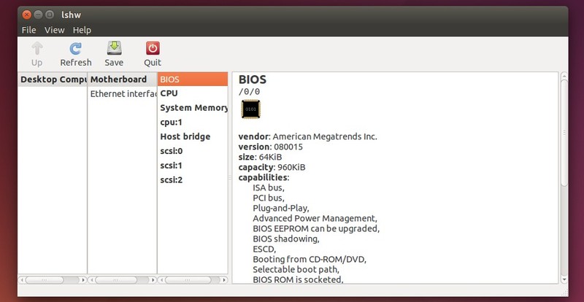Open the View menu
Image resolution: width=584 pixels, height=302 pixels.
[54, 30]
